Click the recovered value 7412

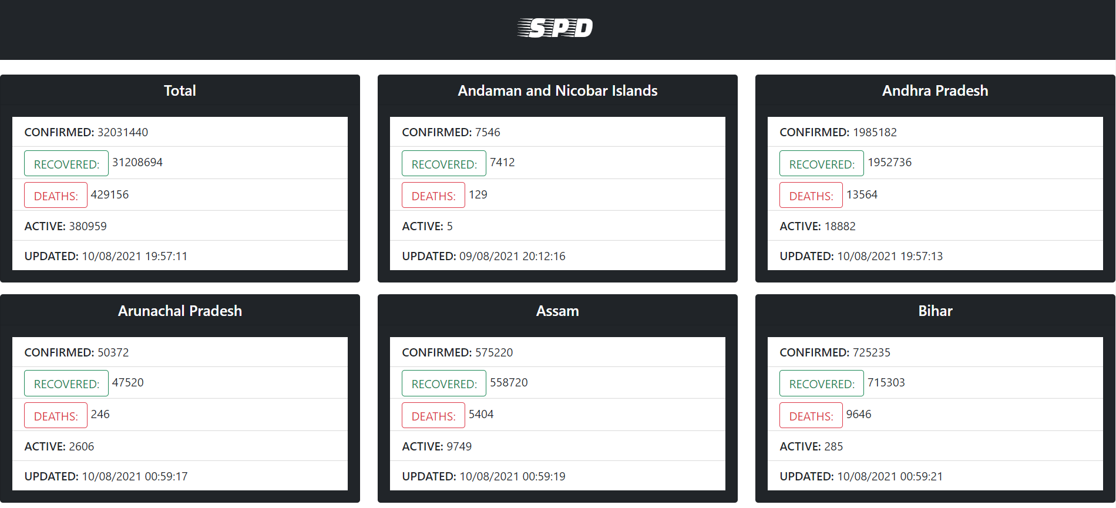[502, 162]
